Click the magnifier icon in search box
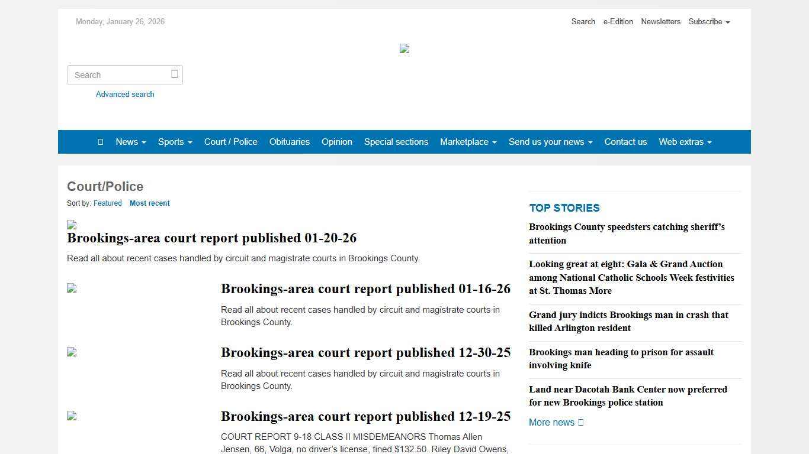This screenshot has width=809, height=454. (174, 74)
